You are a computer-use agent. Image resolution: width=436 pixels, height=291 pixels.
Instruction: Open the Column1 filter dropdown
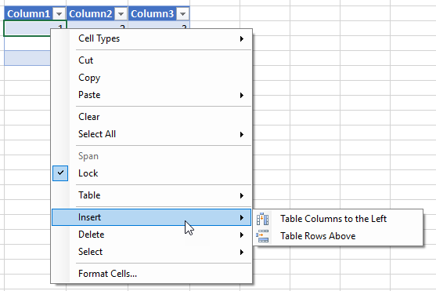click(x=59, y=13)
